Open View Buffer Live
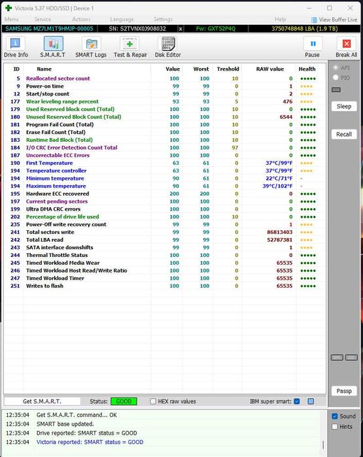 pyautogui.click(x=334, y=20)
